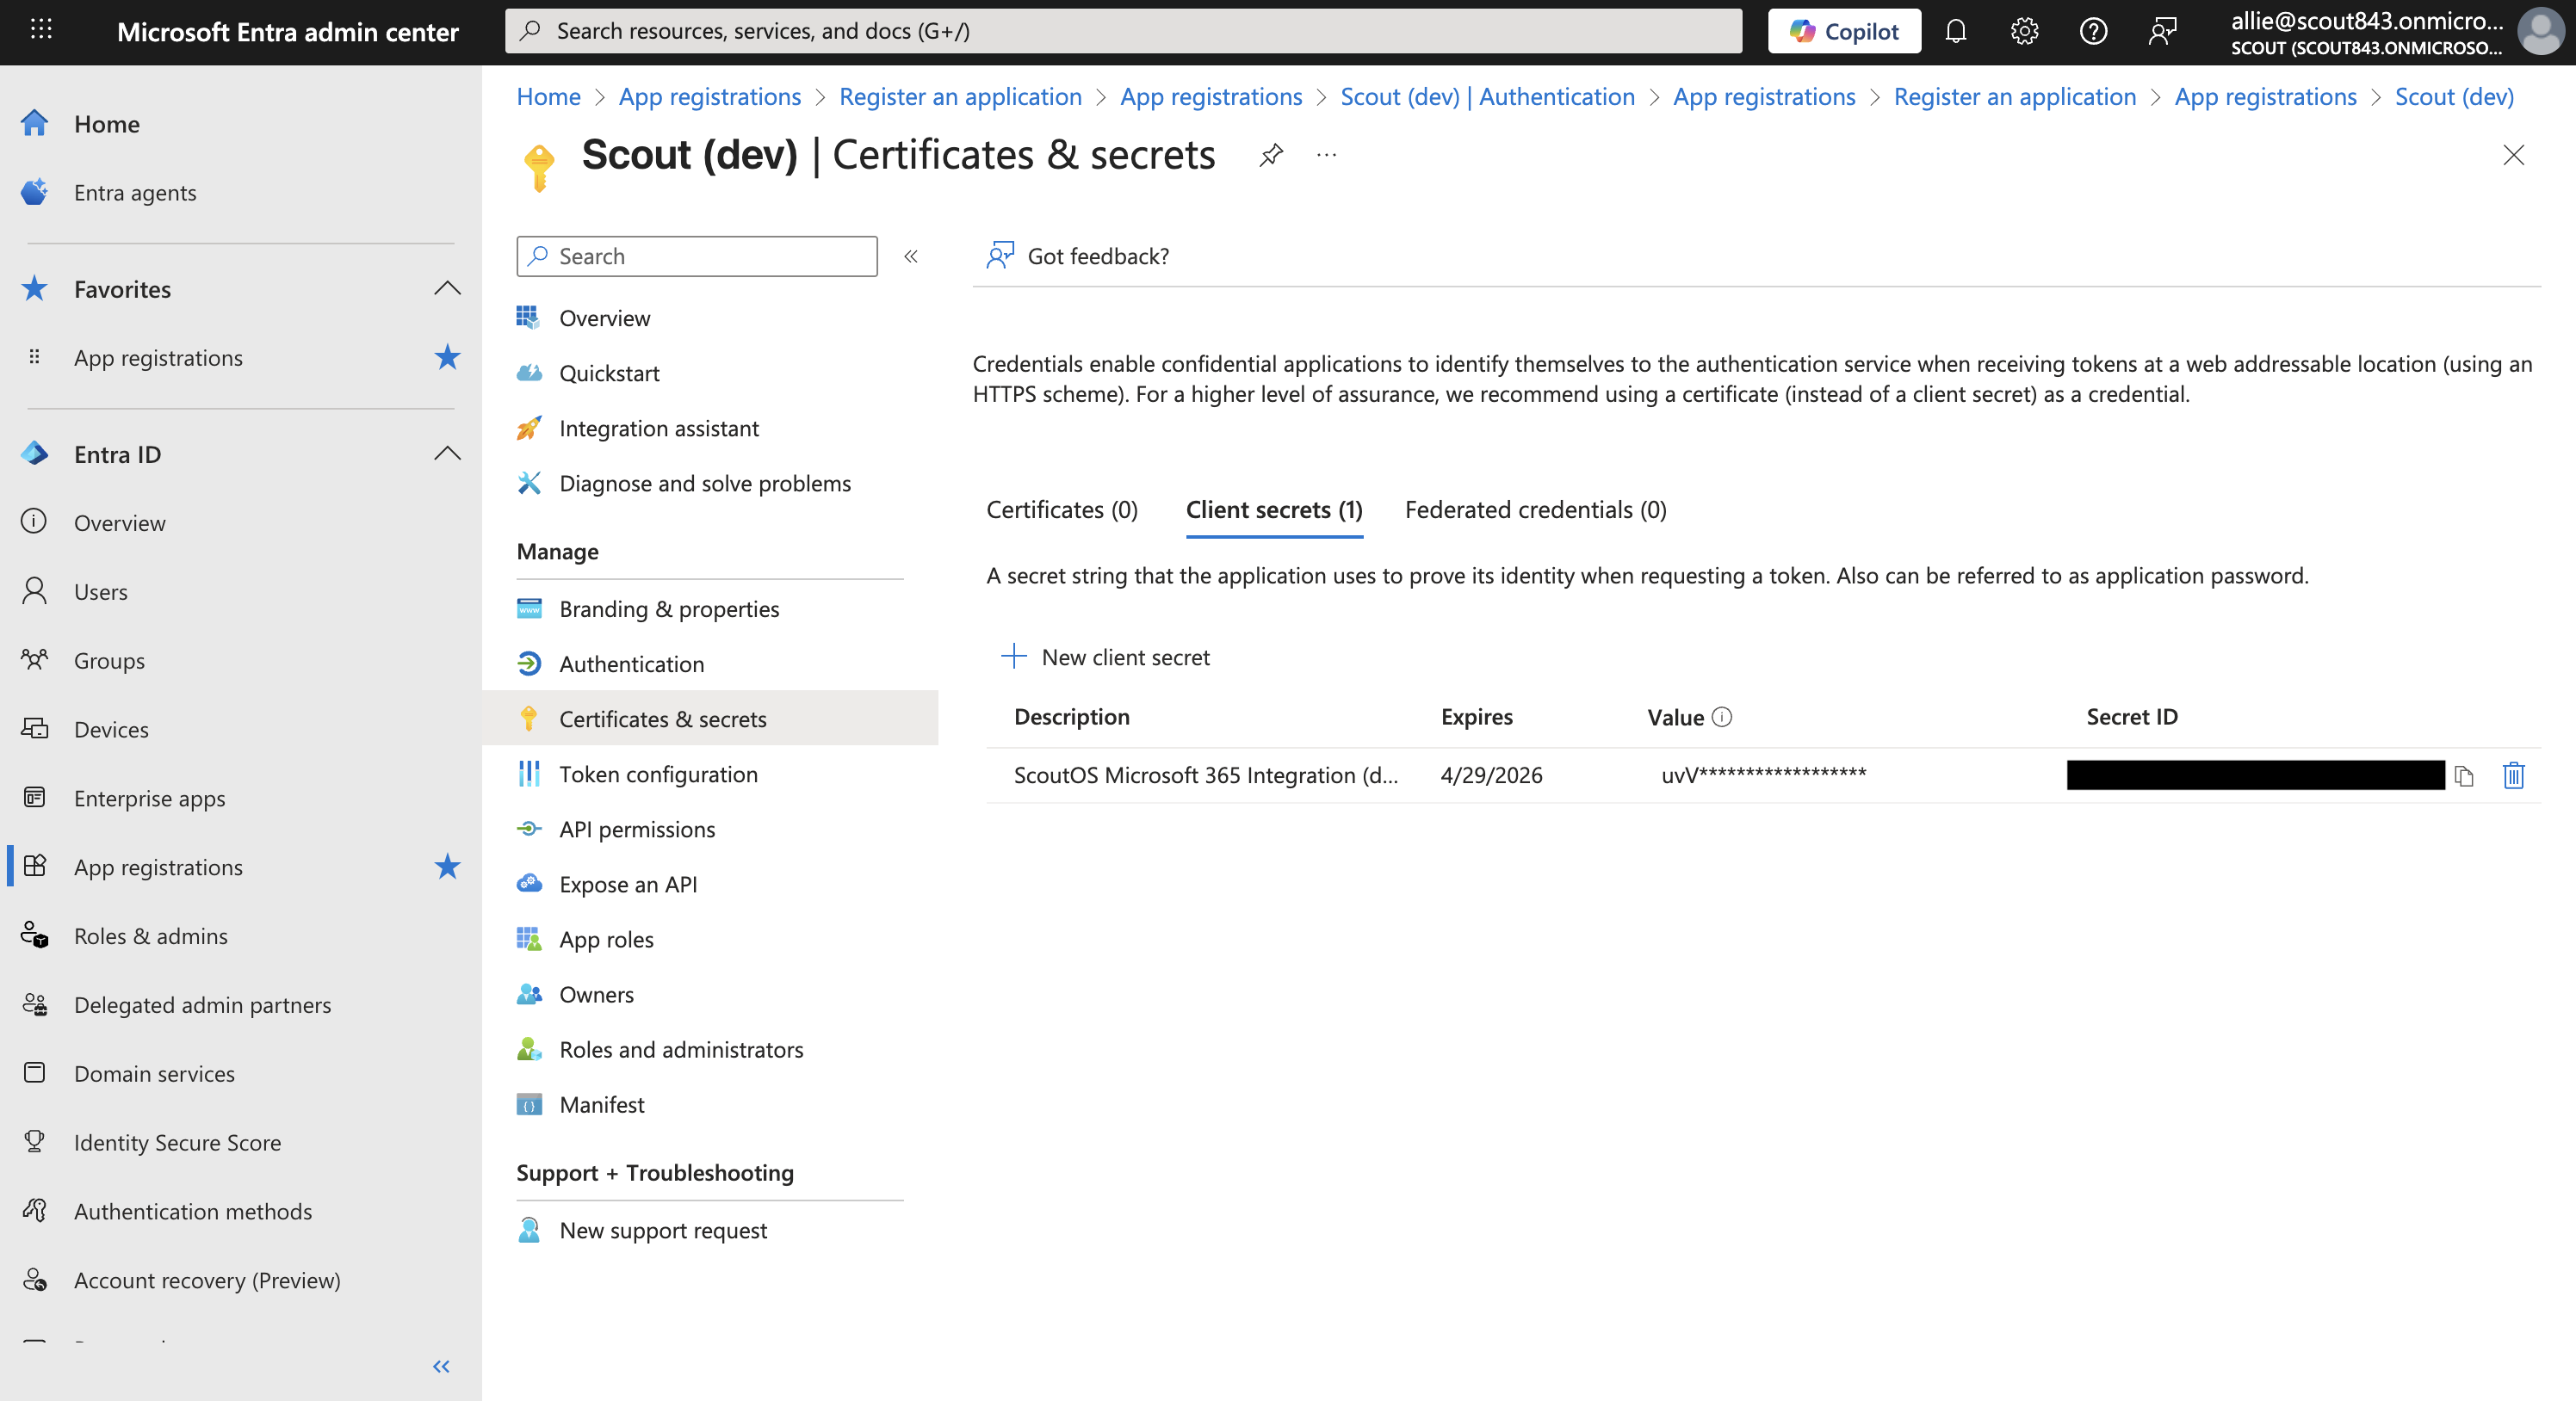Screen dimensions: 2576x1401
Task: Click the Value info icon
Action: pyautogui.click(x=1722, y=717)
